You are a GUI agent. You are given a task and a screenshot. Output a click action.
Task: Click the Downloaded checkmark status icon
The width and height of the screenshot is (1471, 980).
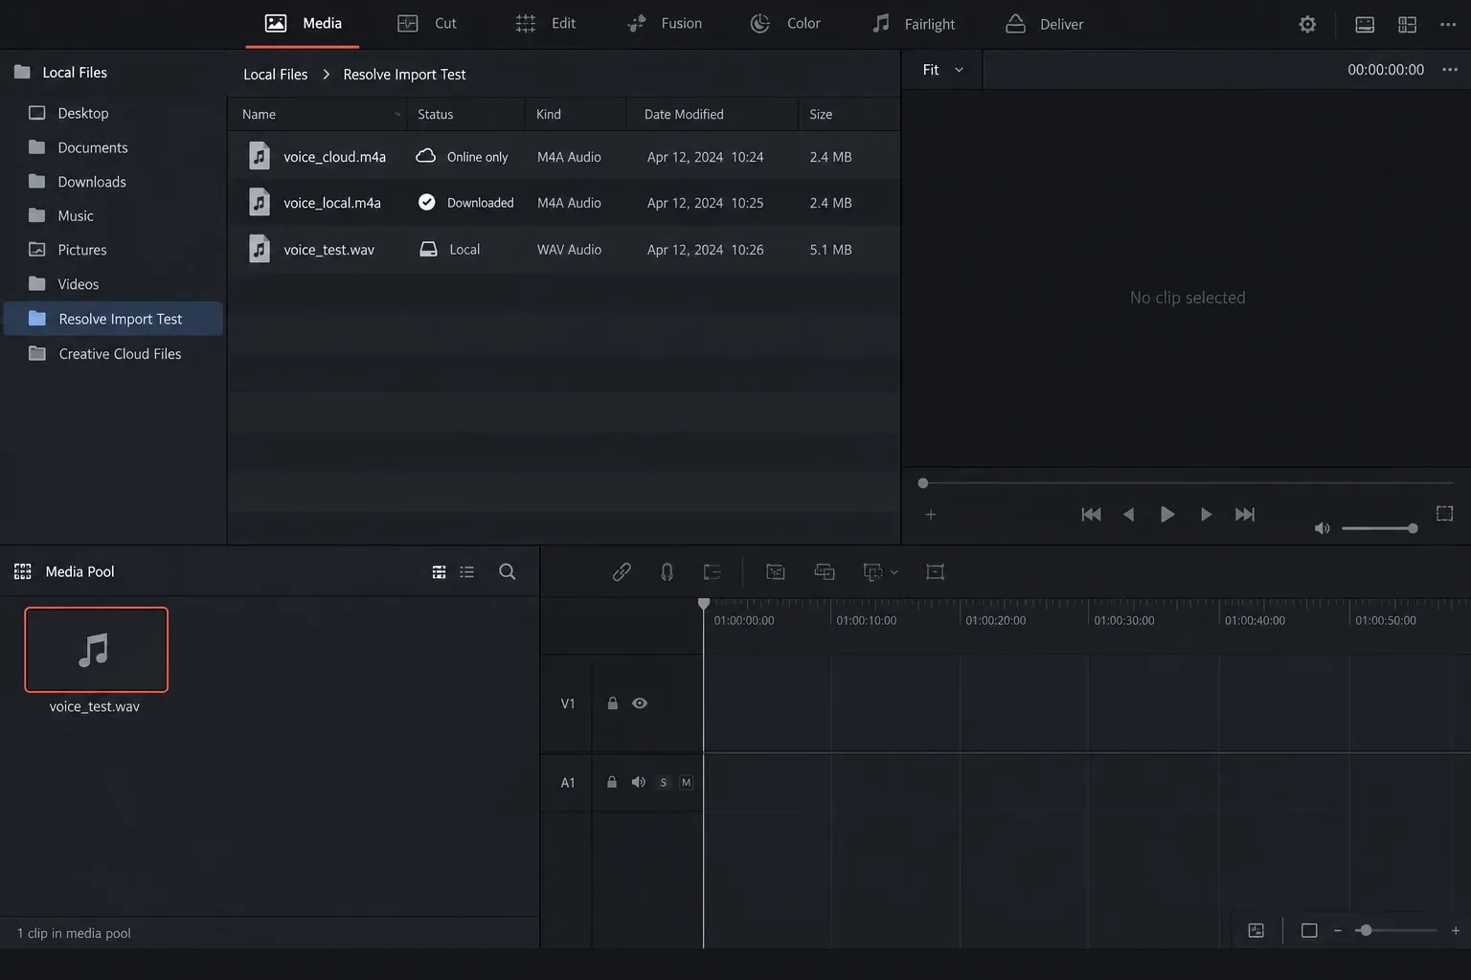(x=427, y=202)
